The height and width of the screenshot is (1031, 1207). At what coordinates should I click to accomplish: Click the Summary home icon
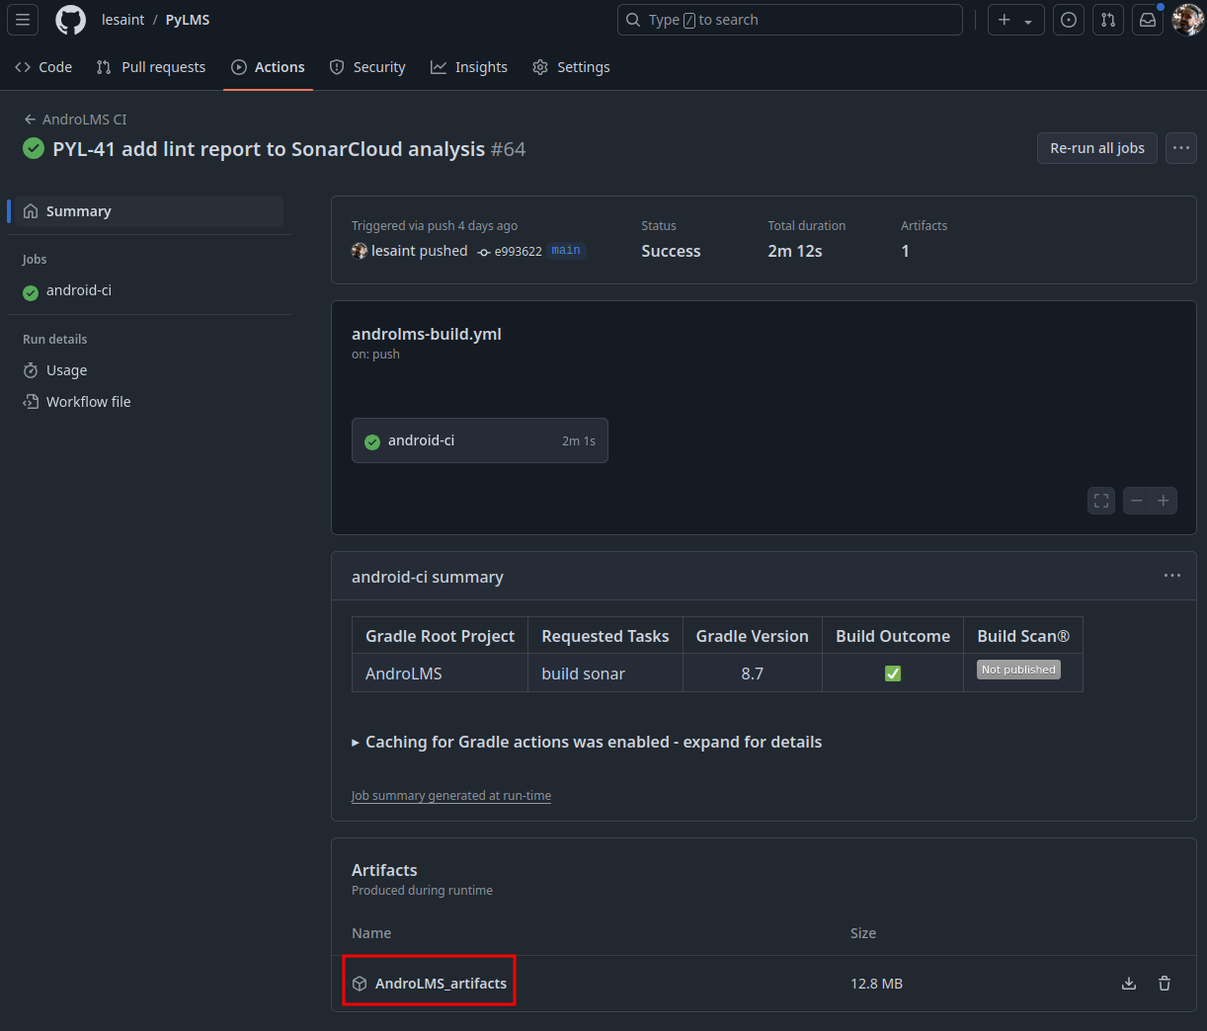(x=31, y=211)
